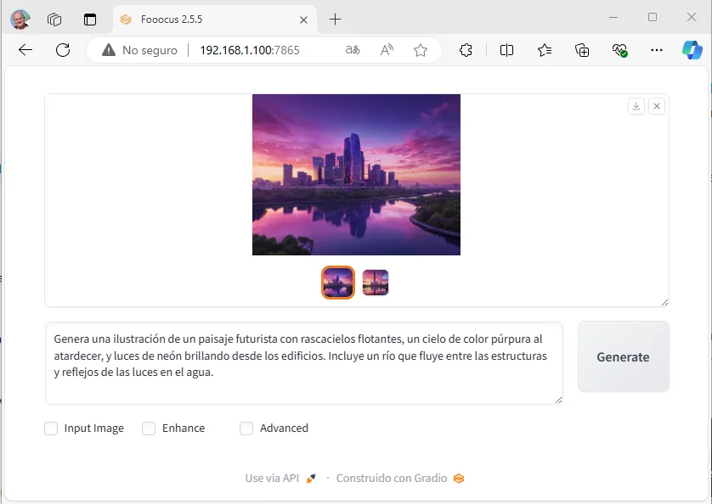The width and height of the screenshot is (712, 504).
Task: Enable the Input Image checkbox
Action: tap(51, 428)
